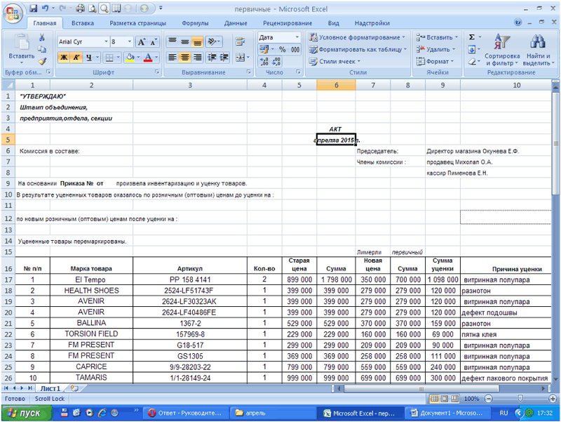
Task: Open the Arial Cyr font name dropdown
Action: [106, 41]
